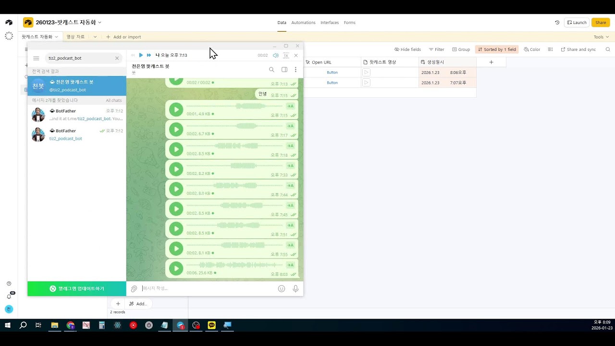The width and height of the screenshot is (615, 346).
Task: Go to previous voice message in player bar
Action: click(133, 55)
